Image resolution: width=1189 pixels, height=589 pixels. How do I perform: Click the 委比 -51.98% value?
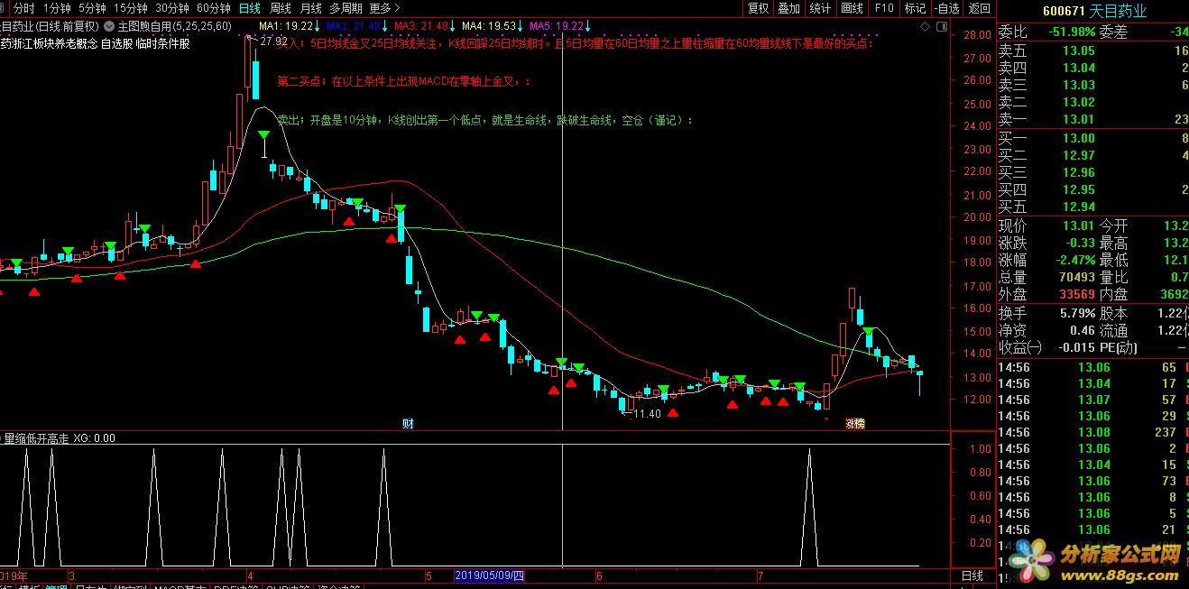[1071, 32]
